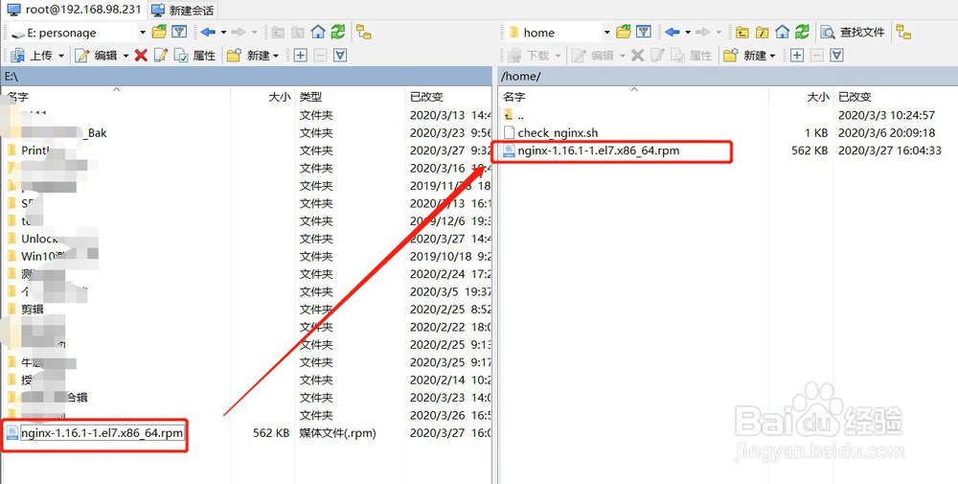Click the local 新建 button
This screenshot has height=484, width=958.
(249, 56)
